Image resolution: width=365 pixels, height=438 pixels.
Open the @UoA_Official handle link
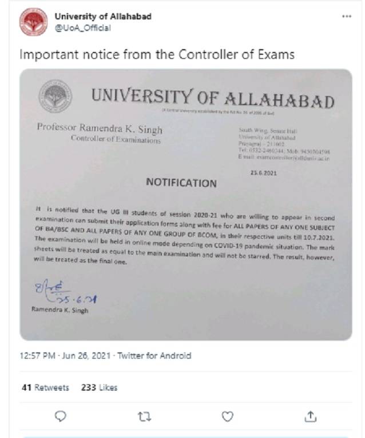point(82,27)
